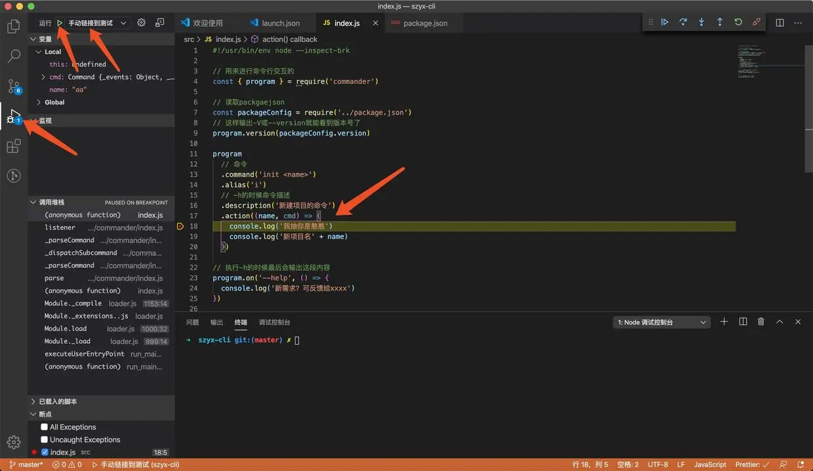Open notifications bell in status bar
The width and height of the screenshot is (813, 471).
(x=802, y=464)
